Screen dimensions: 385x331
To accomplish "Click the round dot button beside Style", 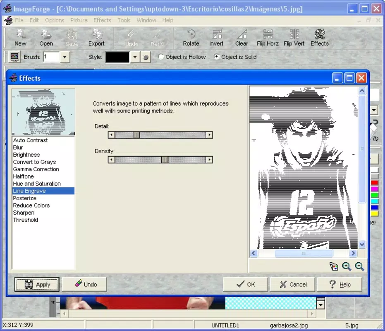I will click(146, 57).
